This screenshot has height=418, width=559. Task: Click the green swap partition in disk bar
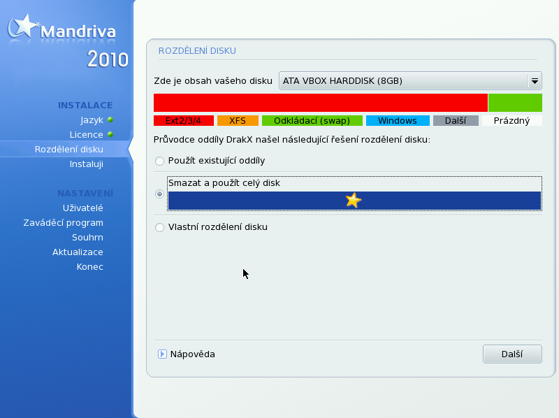pos(515,103)
